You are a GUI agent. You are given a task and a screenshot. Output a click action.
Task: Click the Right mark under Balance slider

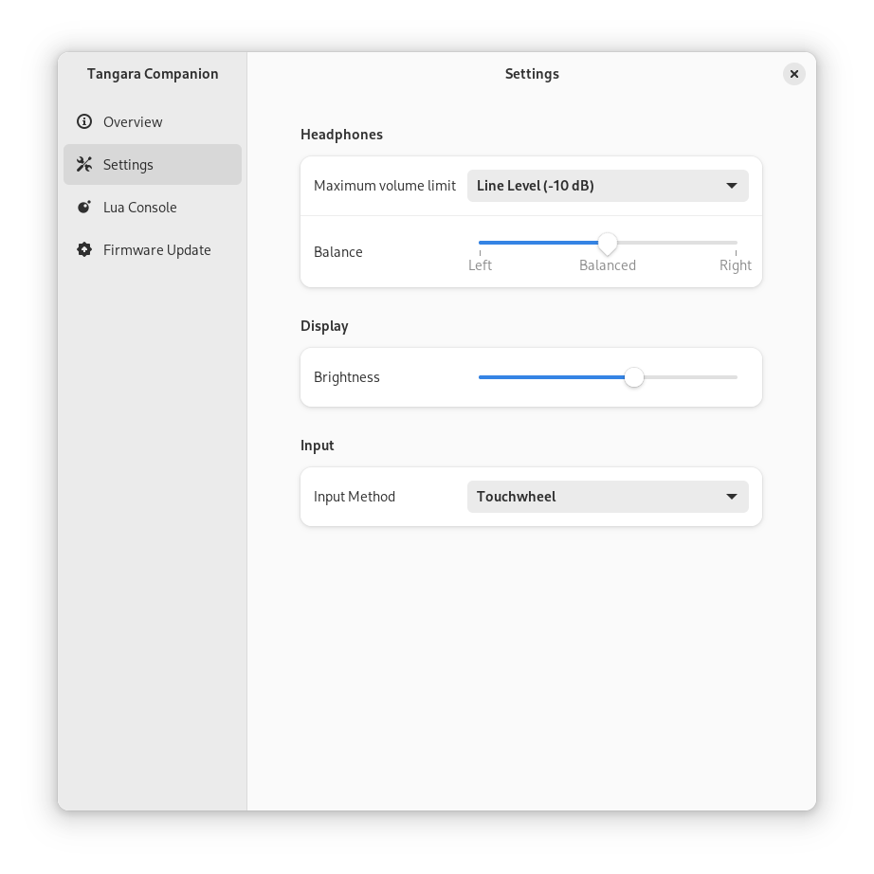coord(735,265)
